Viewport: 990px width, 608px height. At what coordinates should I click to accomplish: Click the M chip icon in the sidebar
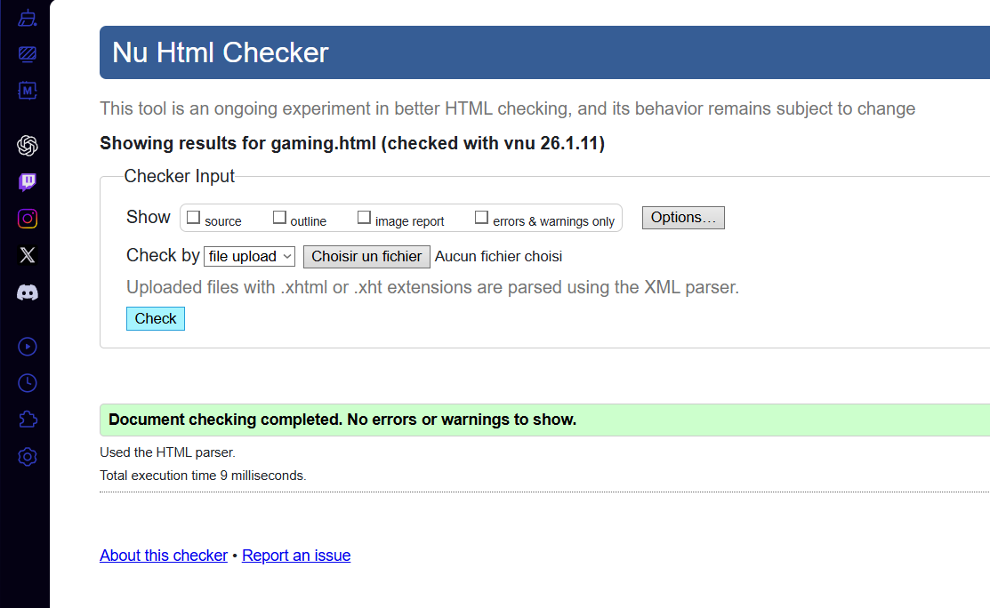[x=28, y=91]
